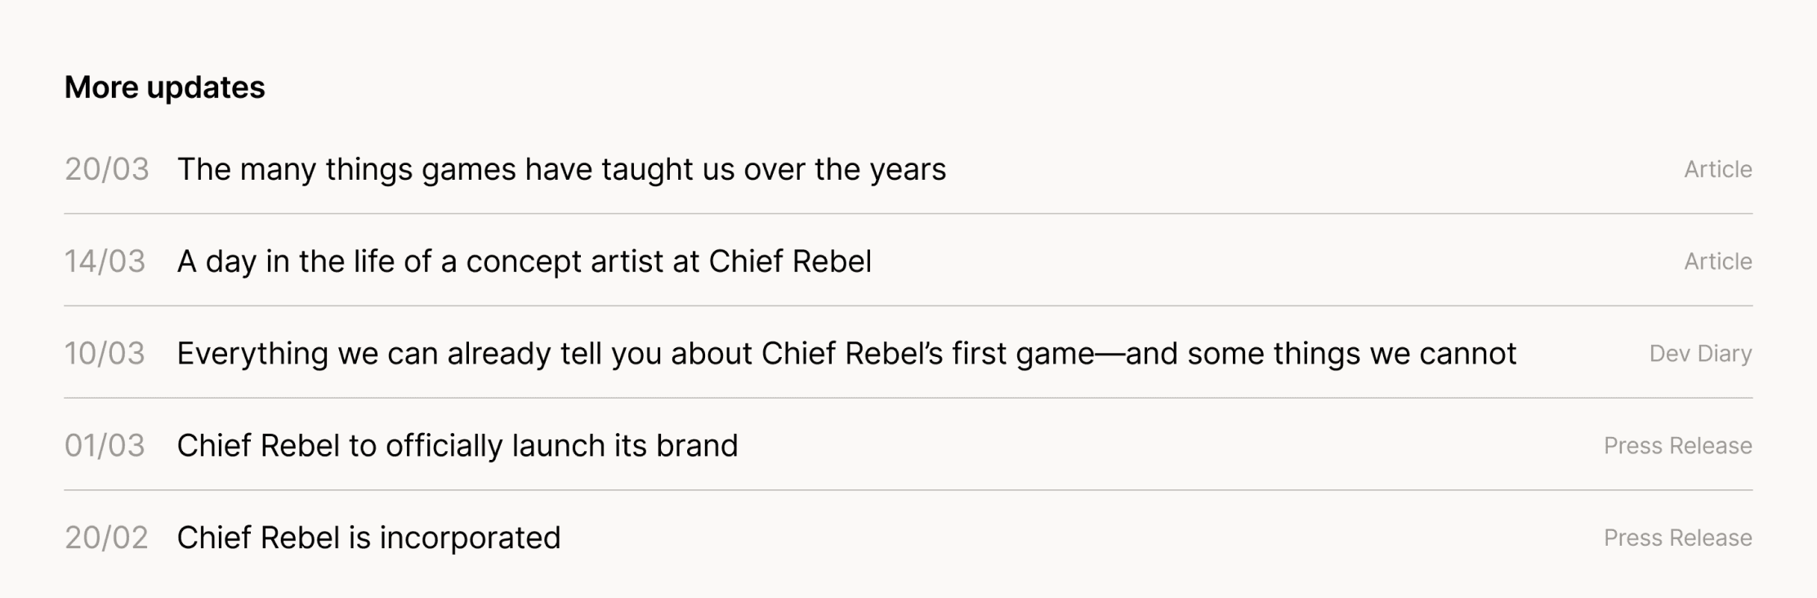
Task: Click the Article tag on the 20/03 row
Action: click(1717, 169)
